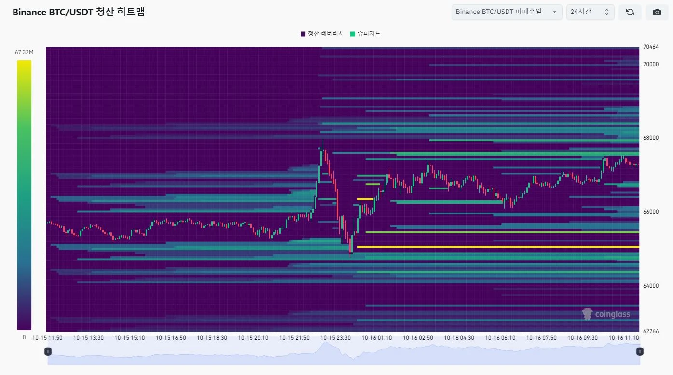This screenshot has width=673, height=375.
Task: Click the green 슈퍼차트 legend swatch
Action: 353,34
